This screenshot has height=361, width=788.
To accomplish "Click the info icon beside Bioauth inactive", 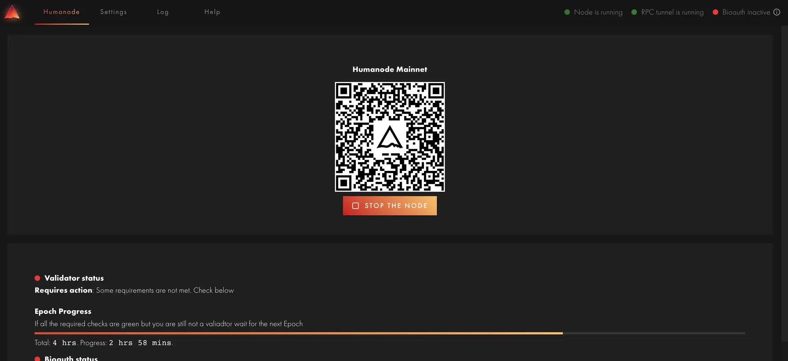I will (777, 12).
